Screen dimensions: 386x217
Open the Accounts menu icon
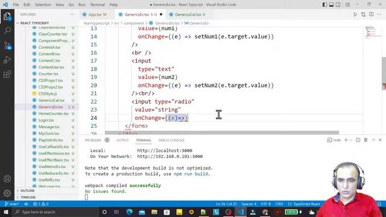(x=7, y=179)
